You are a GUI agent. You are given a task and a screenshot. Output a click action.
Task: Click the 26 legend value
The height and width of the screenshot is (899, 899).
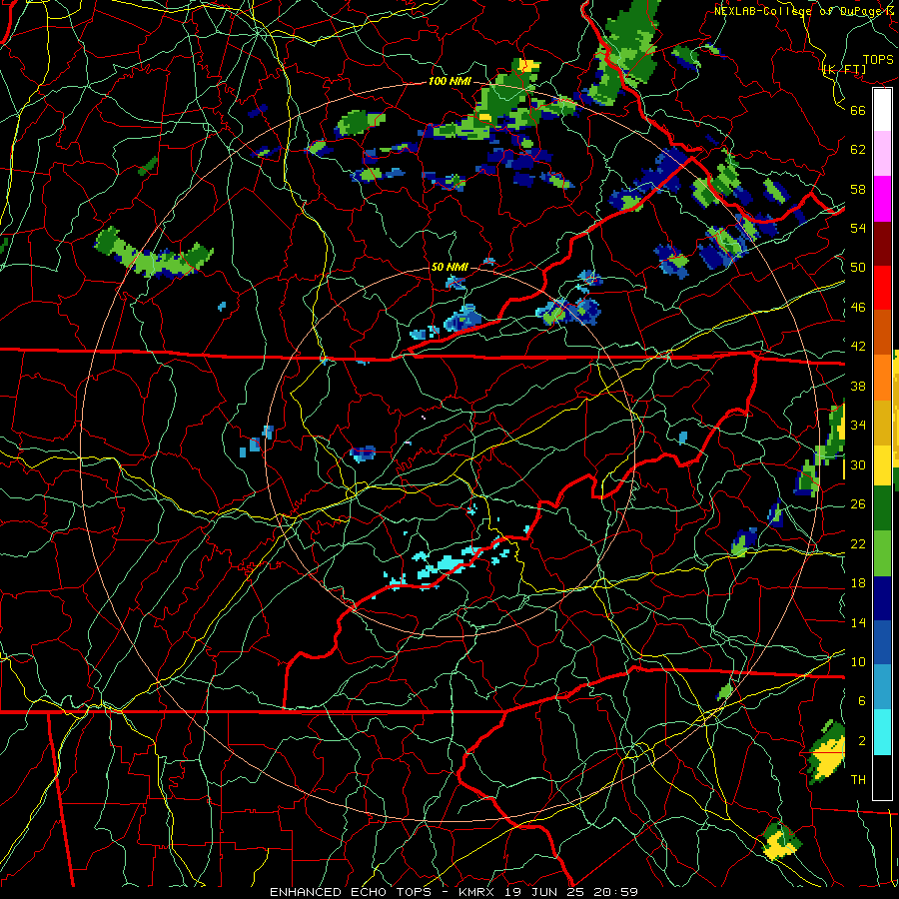(x=858, y=504)
